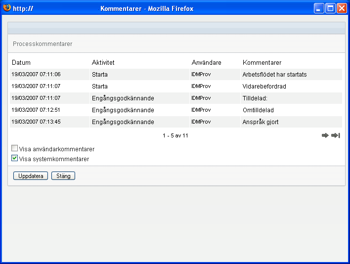The width and height of the screenshot is (350, 264).
Task: Click the Kommentarer column header
Action: click(262, 63)
